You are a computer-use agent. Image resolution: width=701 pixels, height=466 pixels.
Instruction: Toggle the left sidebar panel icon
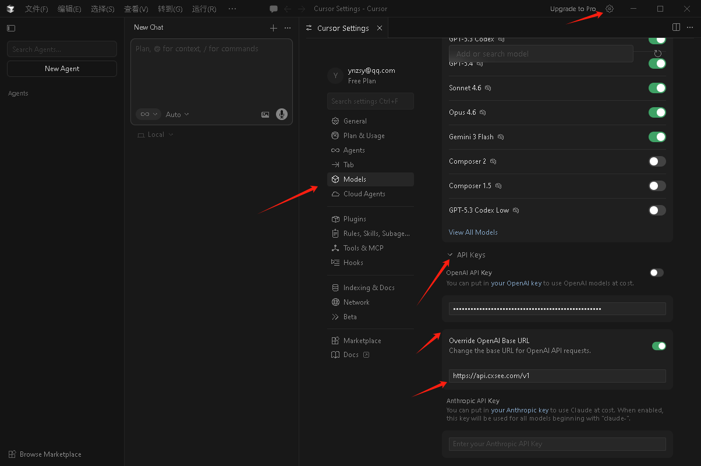pyautogui.click(x=11, y=28)
